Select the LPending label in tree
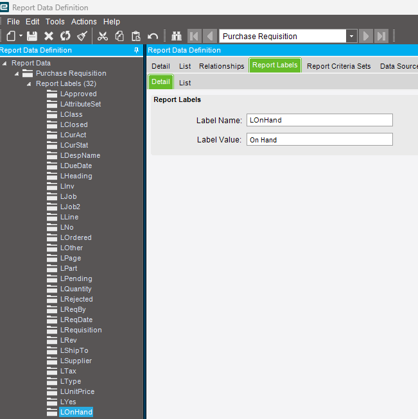 (76, 278)
